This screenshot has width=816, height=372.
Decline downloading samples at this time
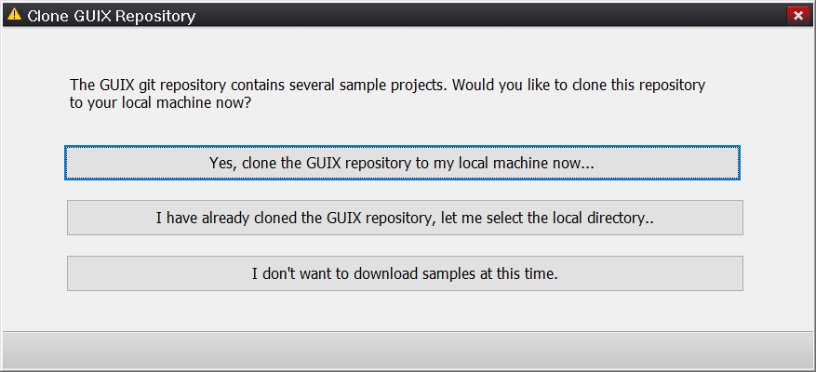point(405,273)
